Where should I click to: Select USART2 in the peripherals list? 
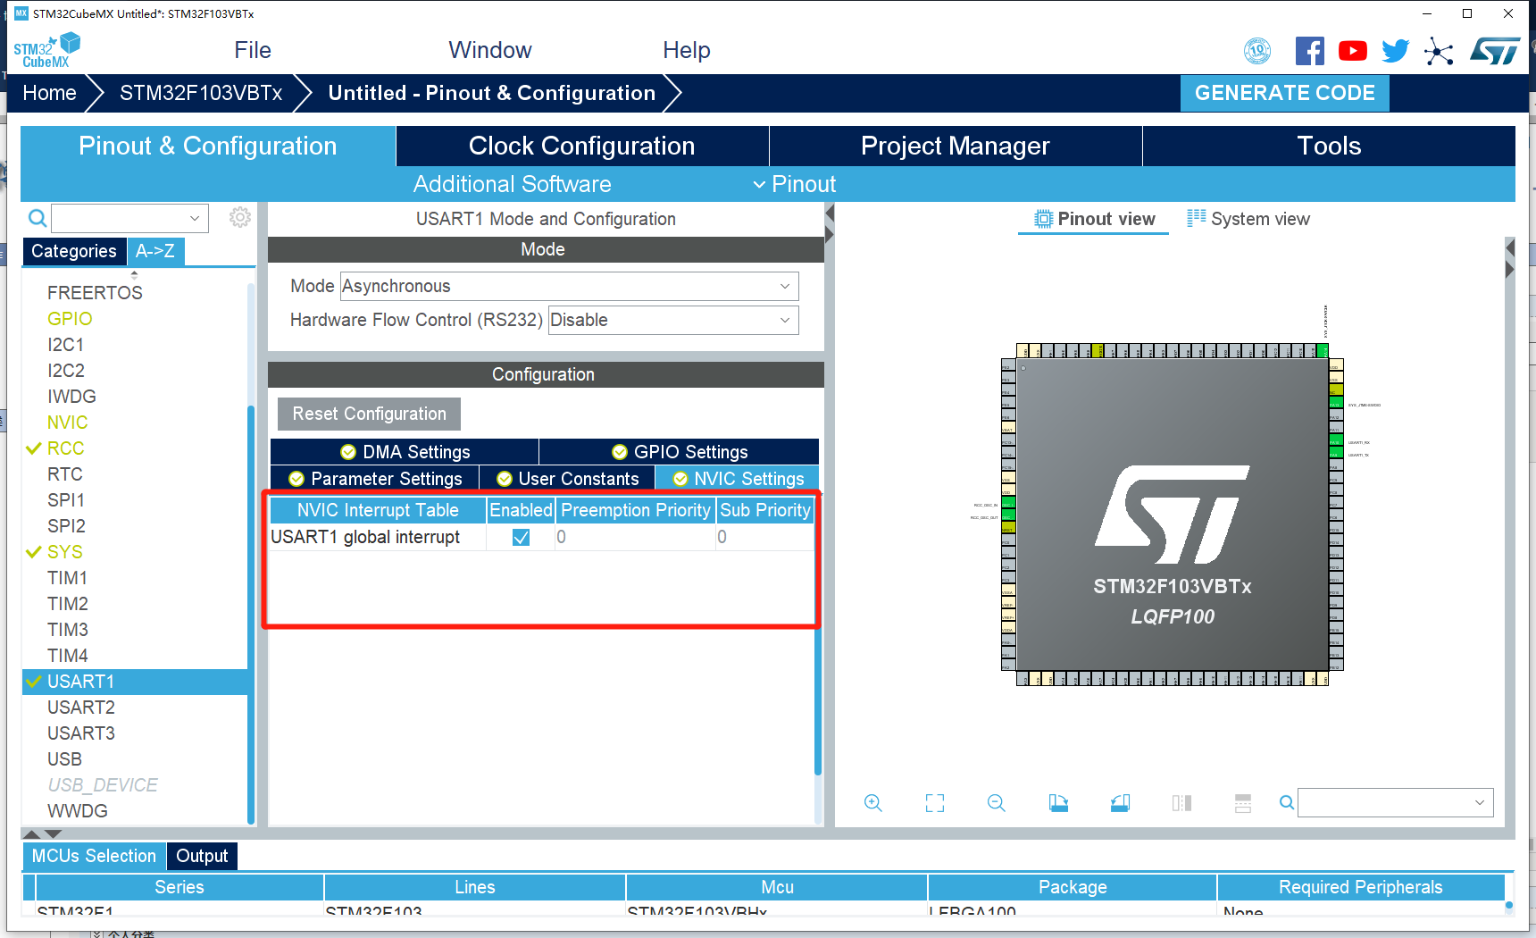(x=81, y=708)
